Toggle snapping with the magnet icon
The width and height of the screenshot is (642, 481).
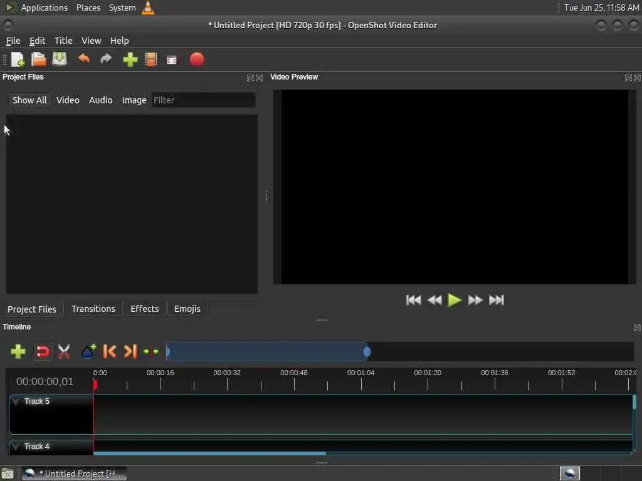click(43, 351)
